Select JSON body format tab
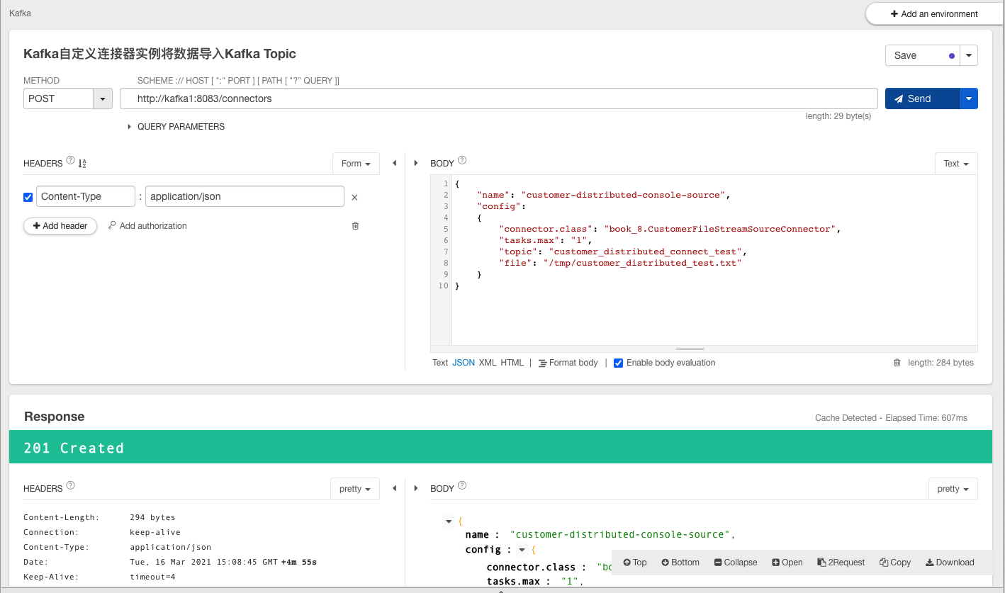This screenshot has height=593, width=1005. coord(464,363)
